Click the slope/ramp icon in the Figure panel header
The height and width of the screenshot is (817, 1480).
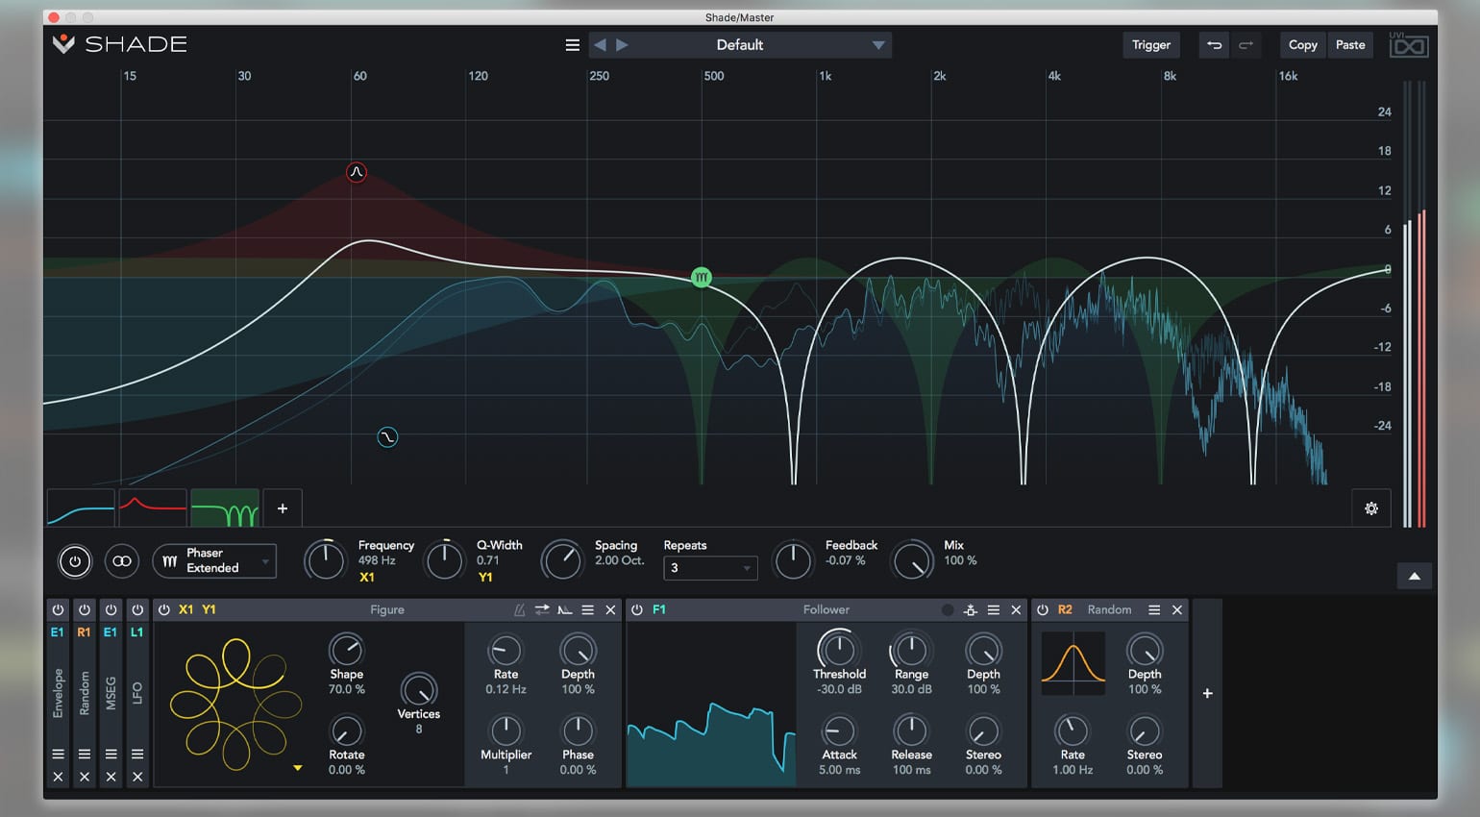[565, 609]
